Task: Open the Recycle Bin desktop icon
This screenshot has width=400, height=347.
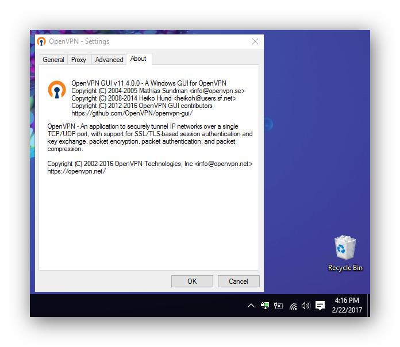Action: tap(345, 253)
